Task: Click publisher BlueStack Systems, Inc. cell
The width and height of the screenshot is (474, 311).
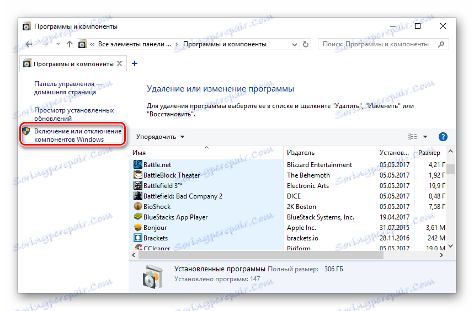Action: [x=321, y=217]
